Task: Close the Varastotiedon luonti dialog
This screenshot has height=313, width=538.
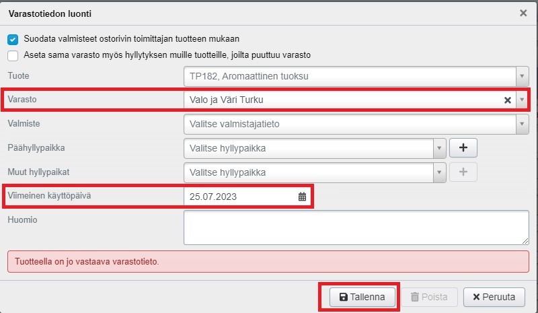Action: pos(523,13)
